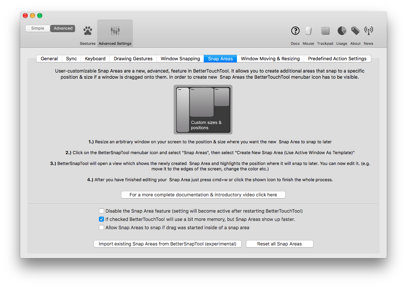Enable Disable the Snap Area feature checkbox
407x287 pixels.
101,211
